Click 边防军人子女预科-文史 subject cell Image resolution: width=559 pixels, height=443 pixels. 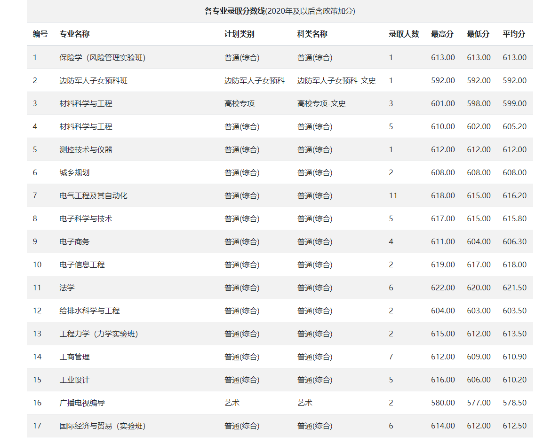336,81
